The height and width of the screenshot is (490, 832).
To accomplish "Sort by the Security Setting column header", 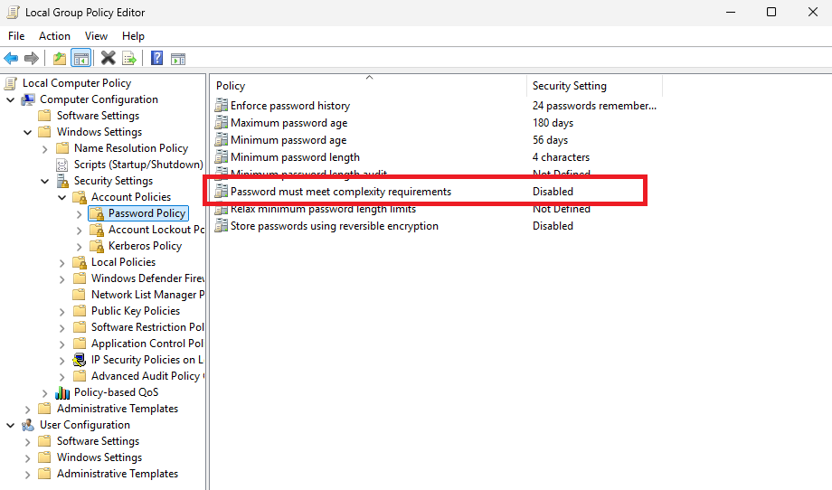I will point(594,86).
